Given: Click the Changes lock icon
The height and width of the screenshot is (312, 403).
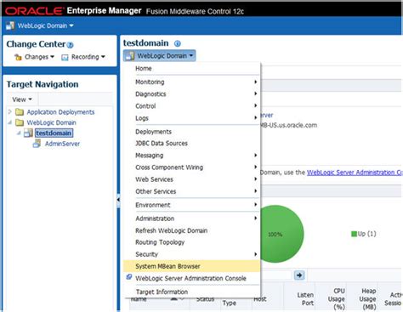Looking at the screenshot, I should pyautogui.click(x=18, y=57).
